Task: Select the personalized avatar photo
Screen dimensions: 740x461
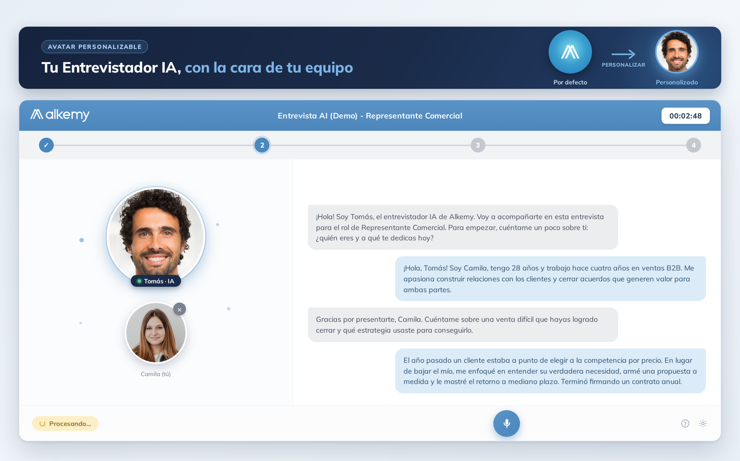Action: [x=677, y=52]
